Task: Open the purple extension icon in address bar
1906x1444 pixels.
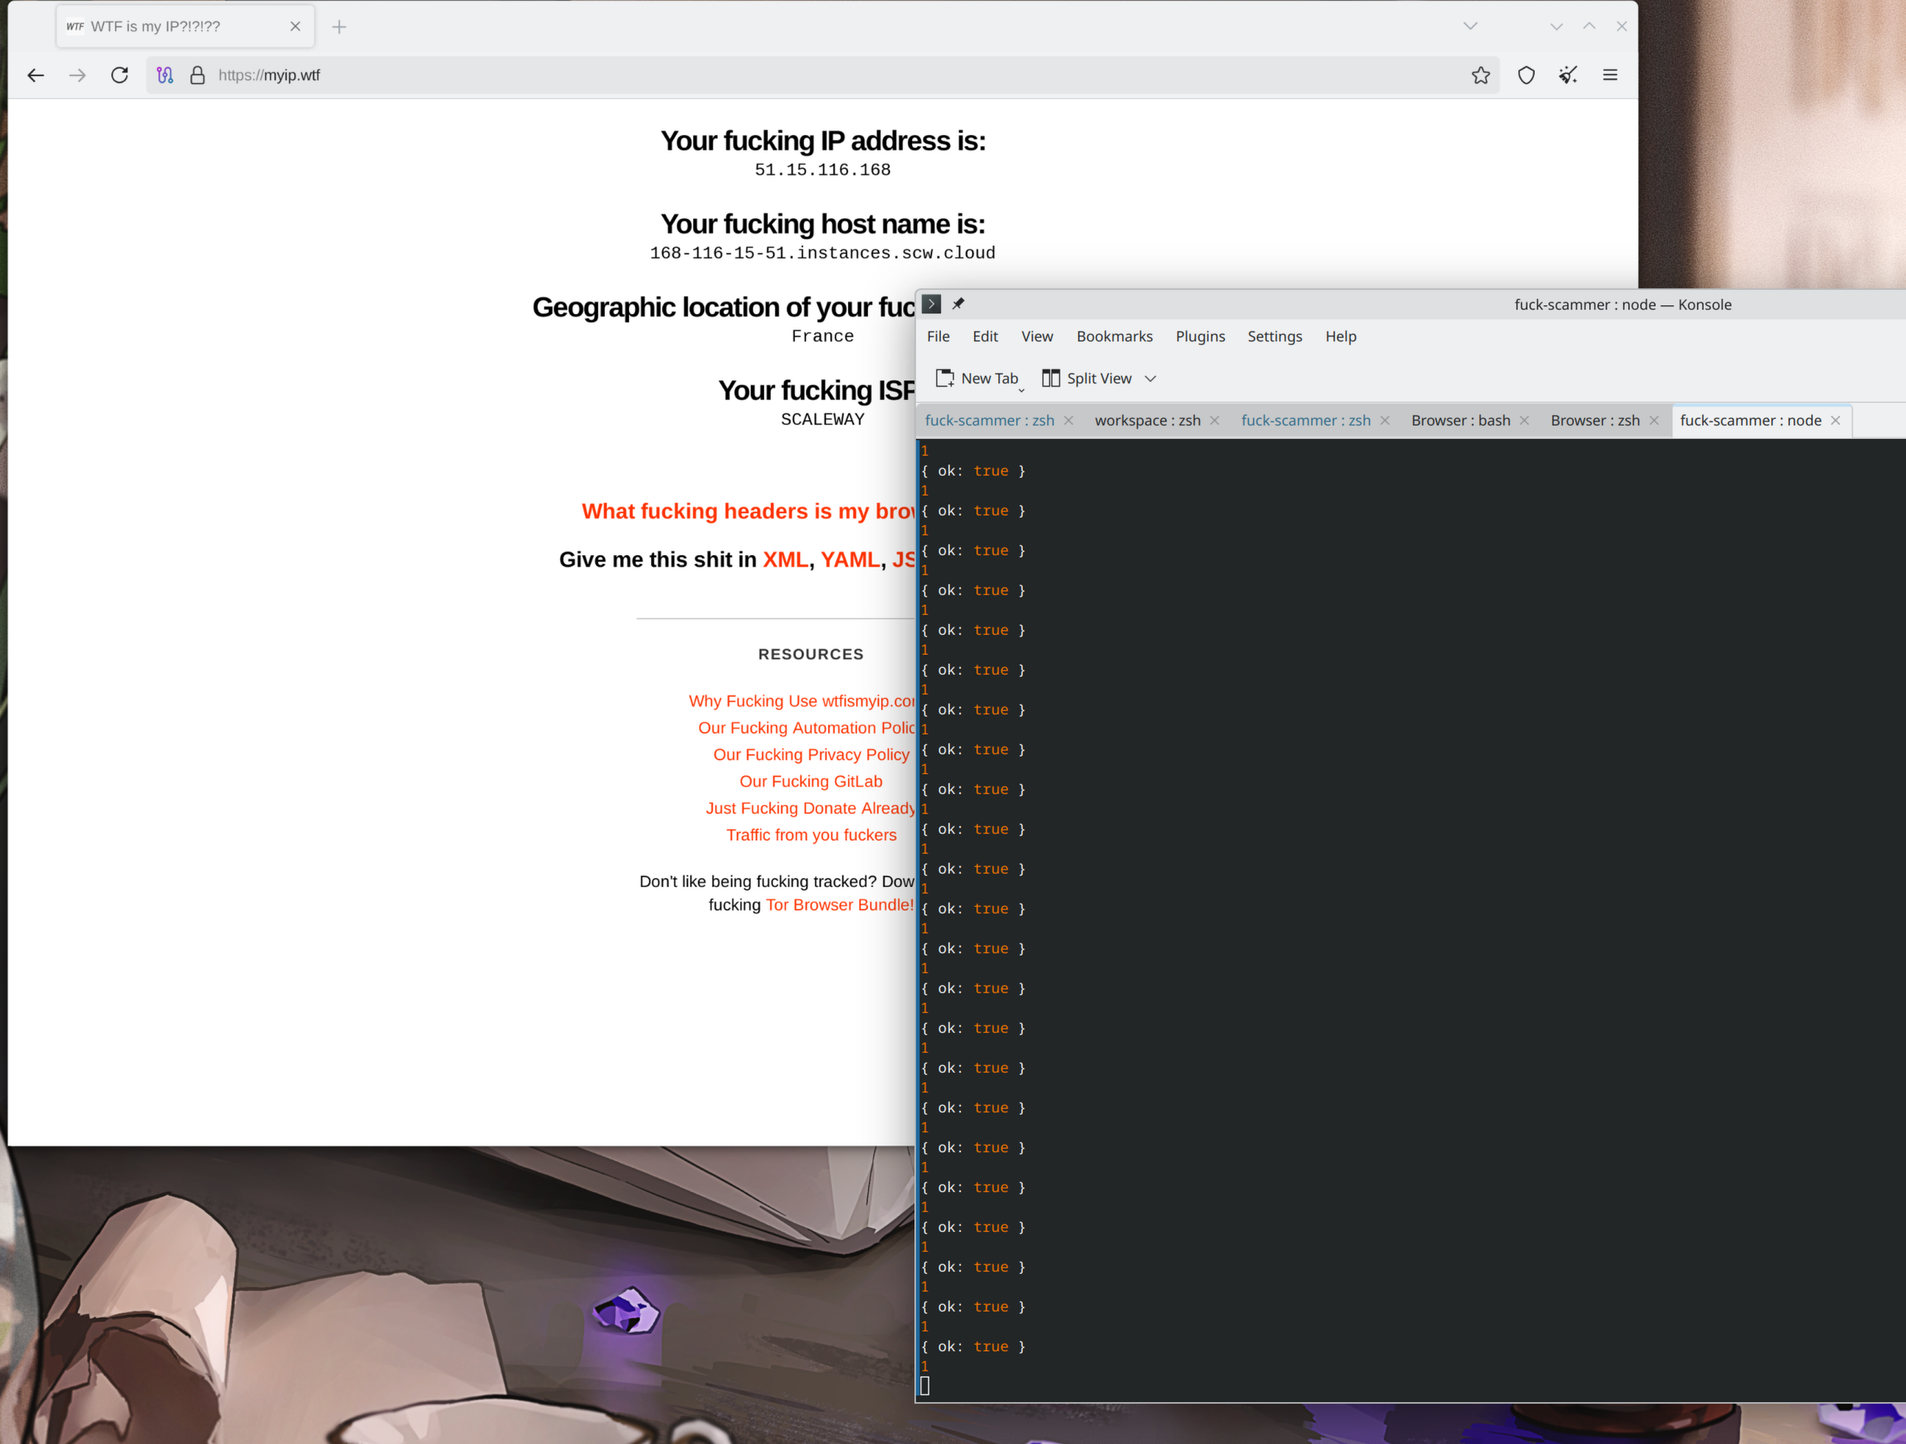Action: point(164,75)
